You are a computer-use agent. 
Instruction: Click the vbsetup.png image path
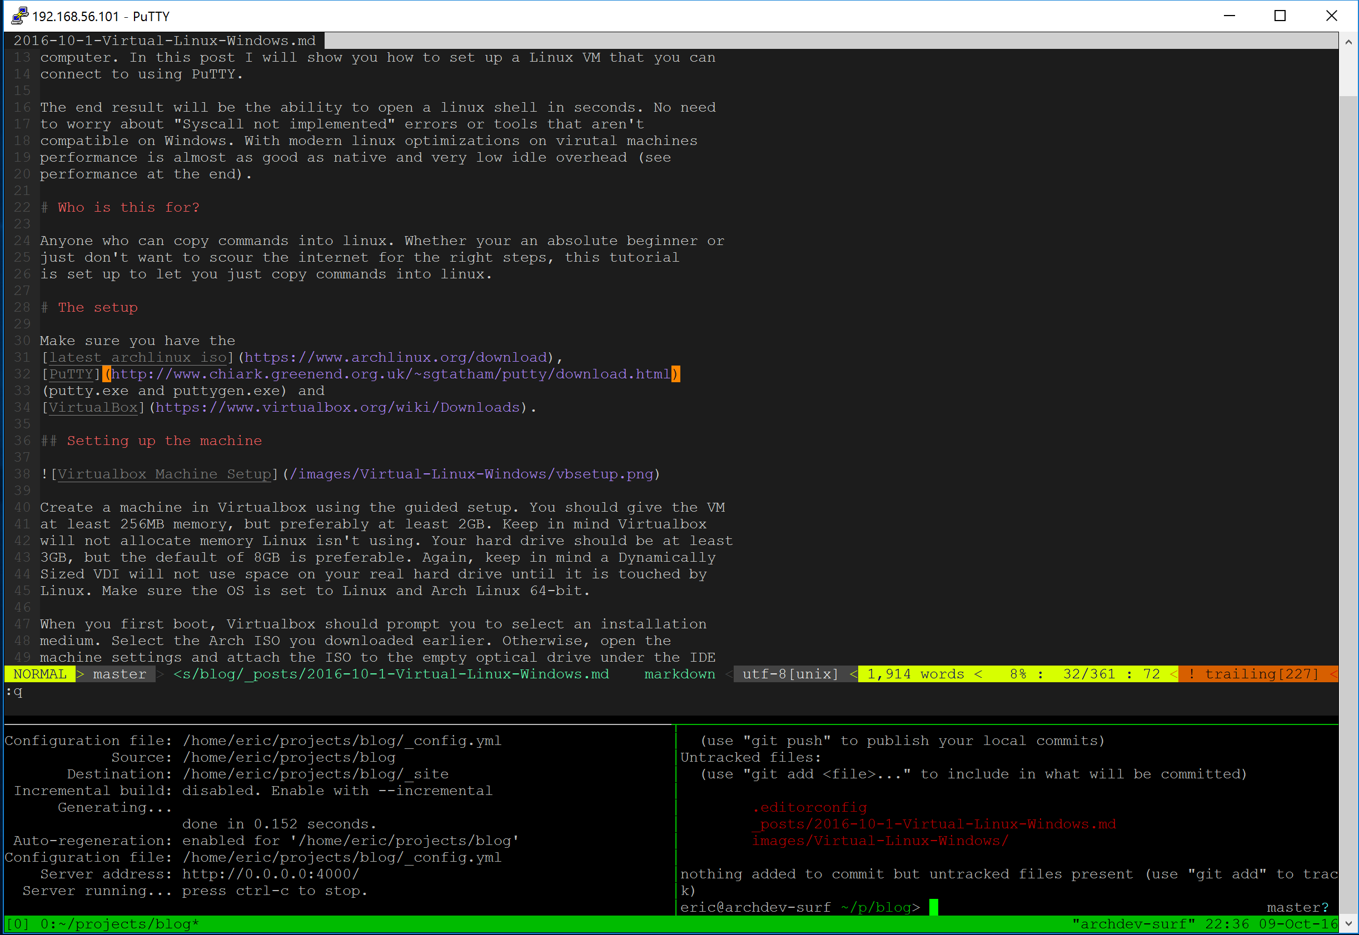(472, 474)
